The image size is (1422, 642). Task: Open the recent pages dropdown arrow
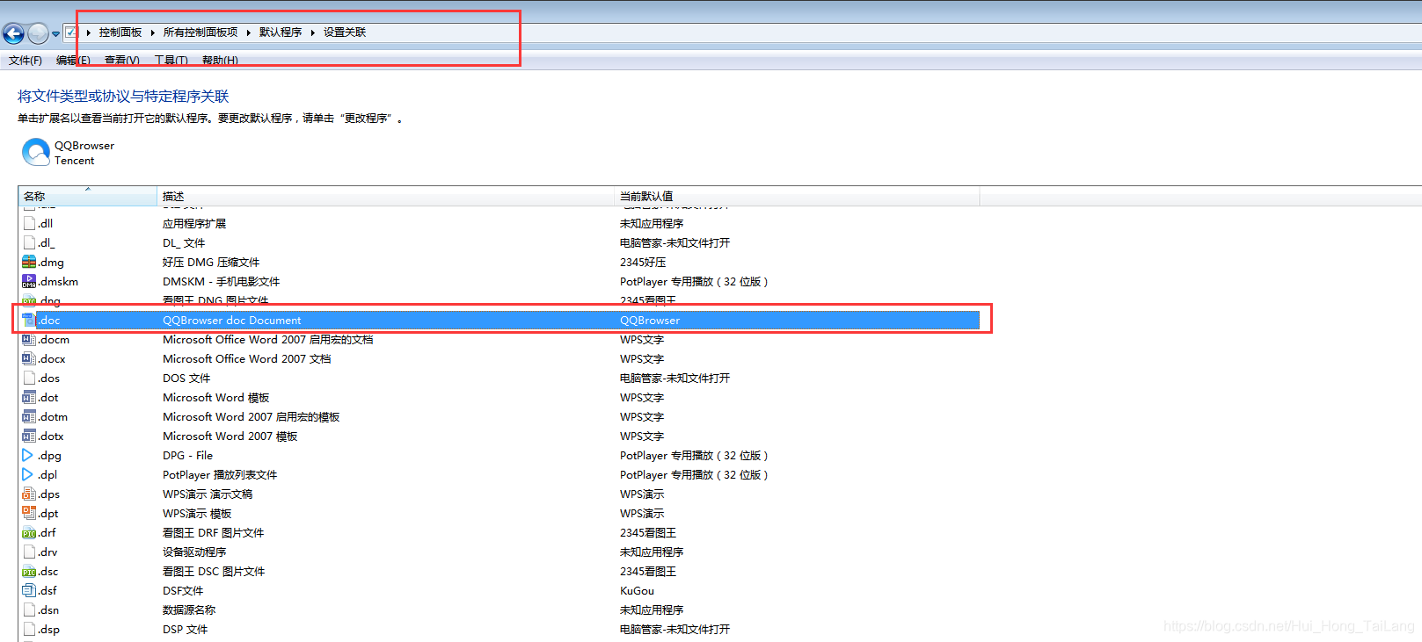tap(56, 34)
